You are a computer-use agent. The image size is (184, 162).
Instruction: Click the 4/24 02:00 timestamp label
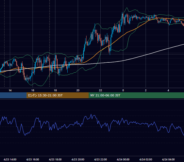(x=146, y=159)
